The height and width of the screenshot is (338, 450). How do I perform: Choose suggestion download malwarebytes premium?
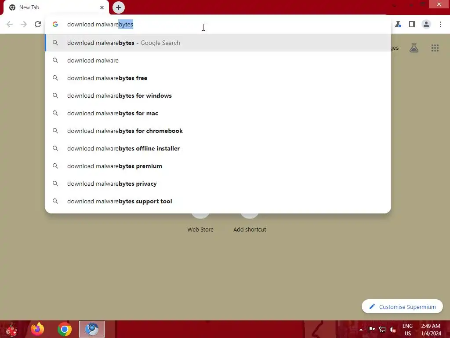tap(218, 166)
